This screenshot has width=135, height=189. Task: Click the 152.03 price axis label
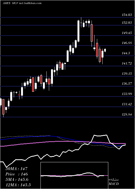coord(126,22)
